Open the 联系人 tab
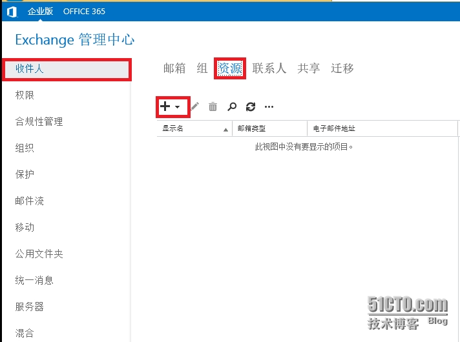This screenshot has height=342, width=460. [x=269, y=68]
